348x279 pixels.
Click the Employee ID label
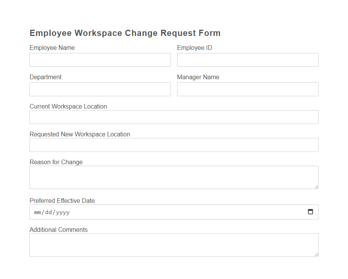194,48
